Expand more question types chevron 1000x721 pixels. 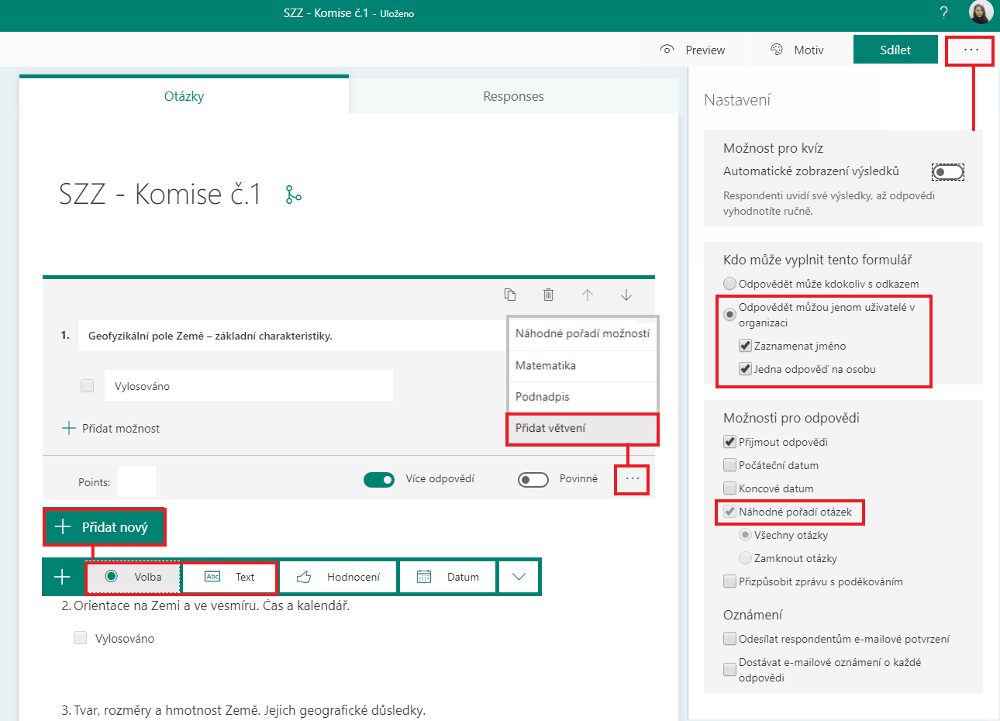coord(519,577)
